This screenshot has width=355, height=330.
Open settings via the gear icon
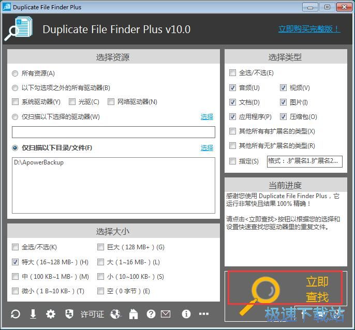(x=51, y=314)
